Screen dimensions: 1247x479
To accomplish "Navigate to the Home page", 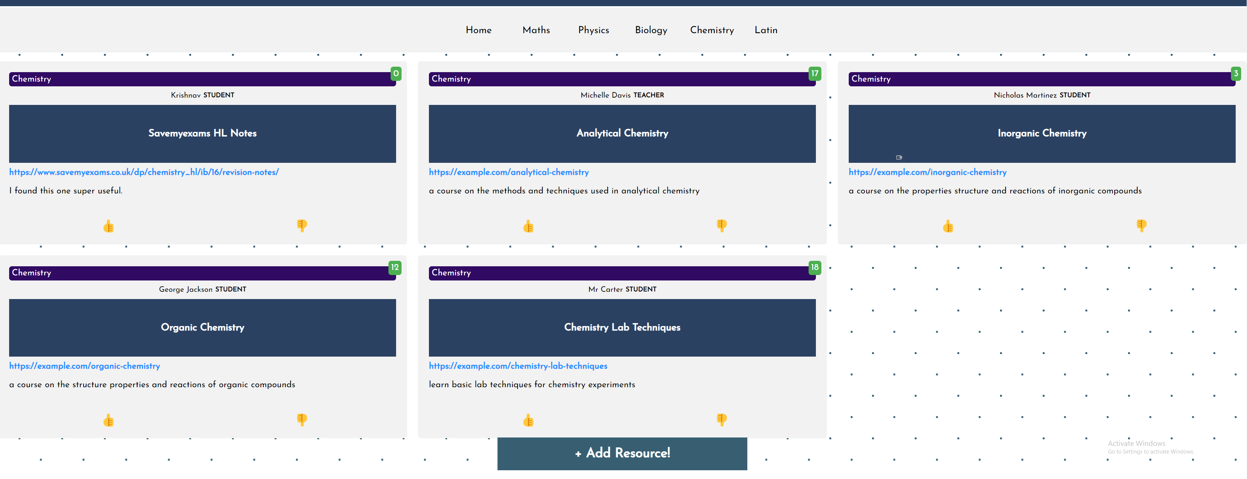I will (478, 30).
